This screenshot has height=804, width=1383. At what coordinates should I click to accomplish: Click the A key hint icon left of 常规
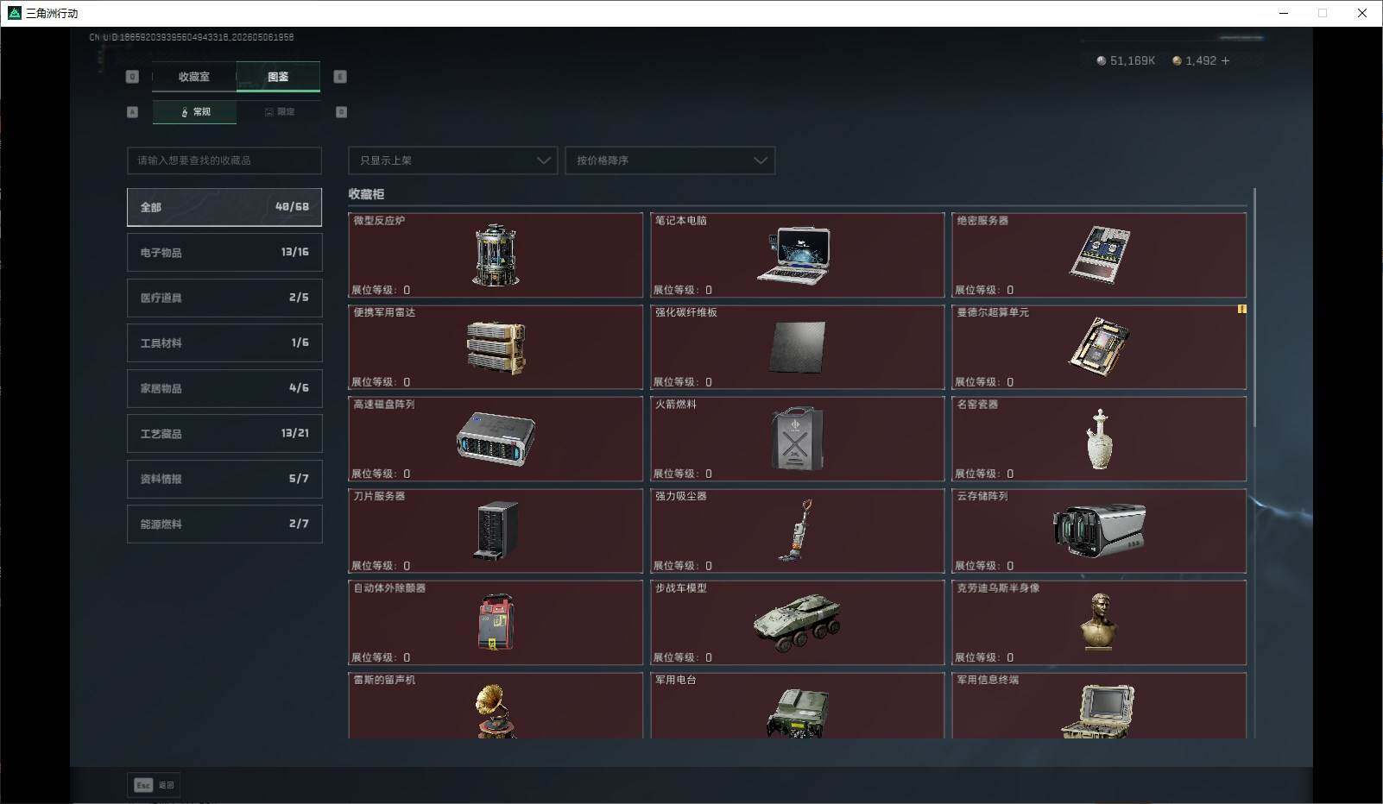(132, 112)
